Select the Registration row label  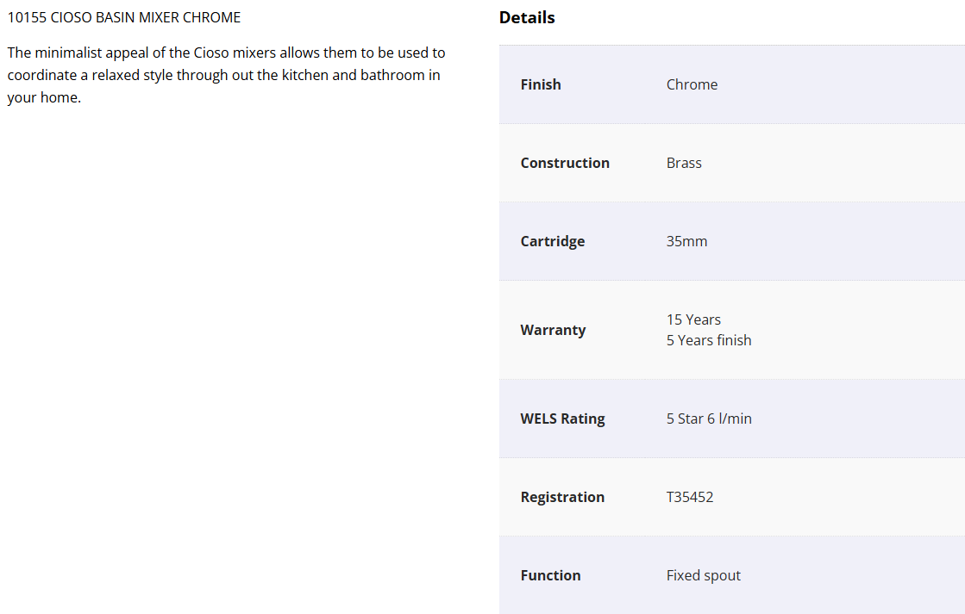pos(562,497)
